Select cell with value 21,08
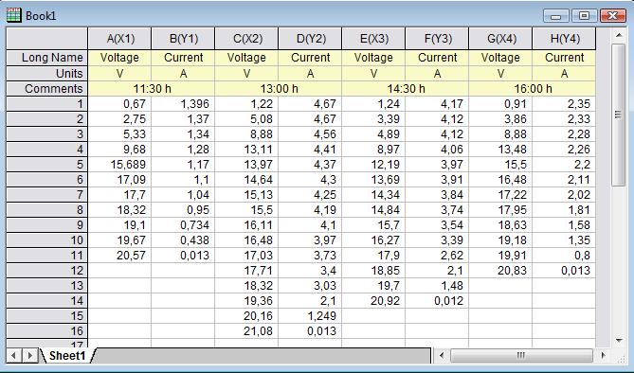634x373 pixels. (246, 331)
